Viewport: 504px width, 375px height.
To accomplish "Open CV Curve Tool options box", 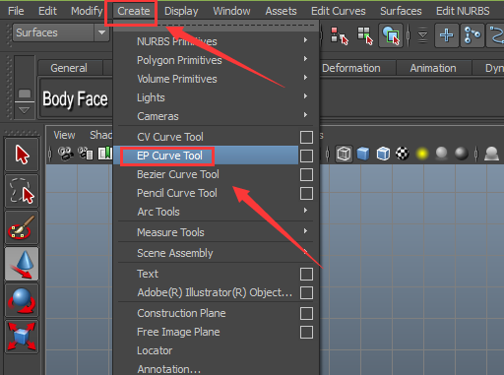I will (306, 138).
